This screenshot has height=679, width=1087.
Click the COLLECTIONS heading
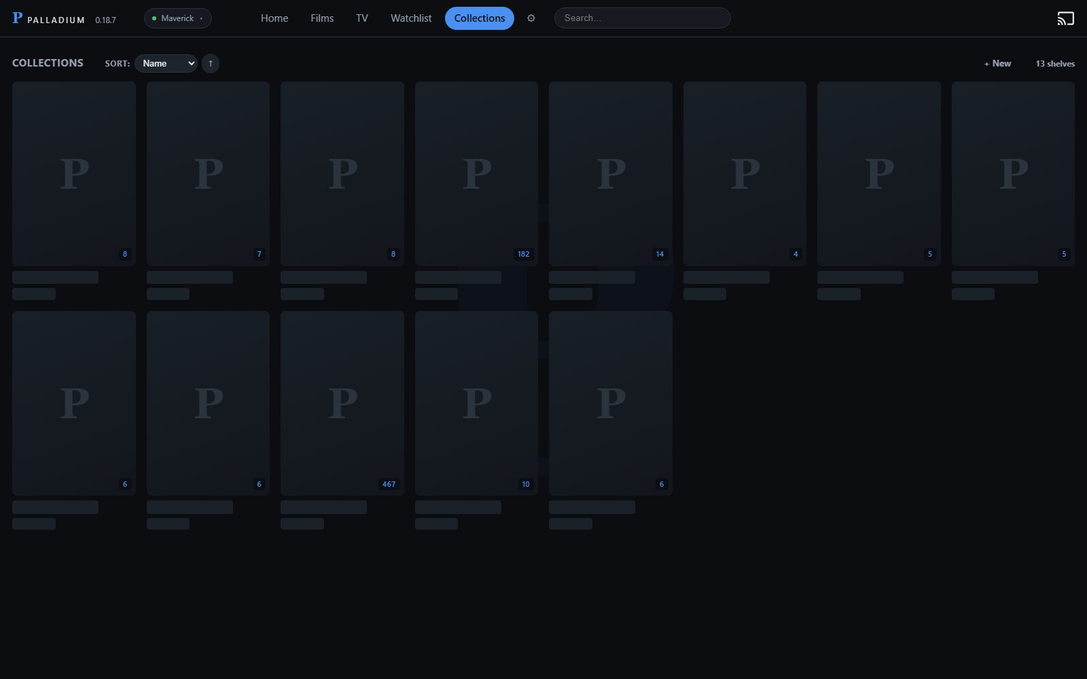point(48,62)
